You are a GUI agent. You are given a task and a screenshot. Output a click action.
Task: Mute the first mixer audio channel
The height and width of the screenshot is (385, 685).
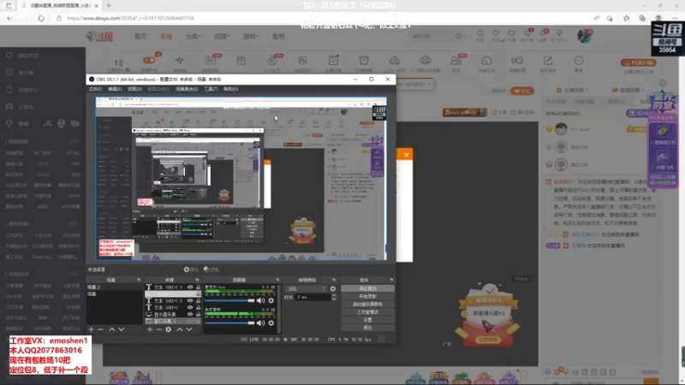pos(261,300)
